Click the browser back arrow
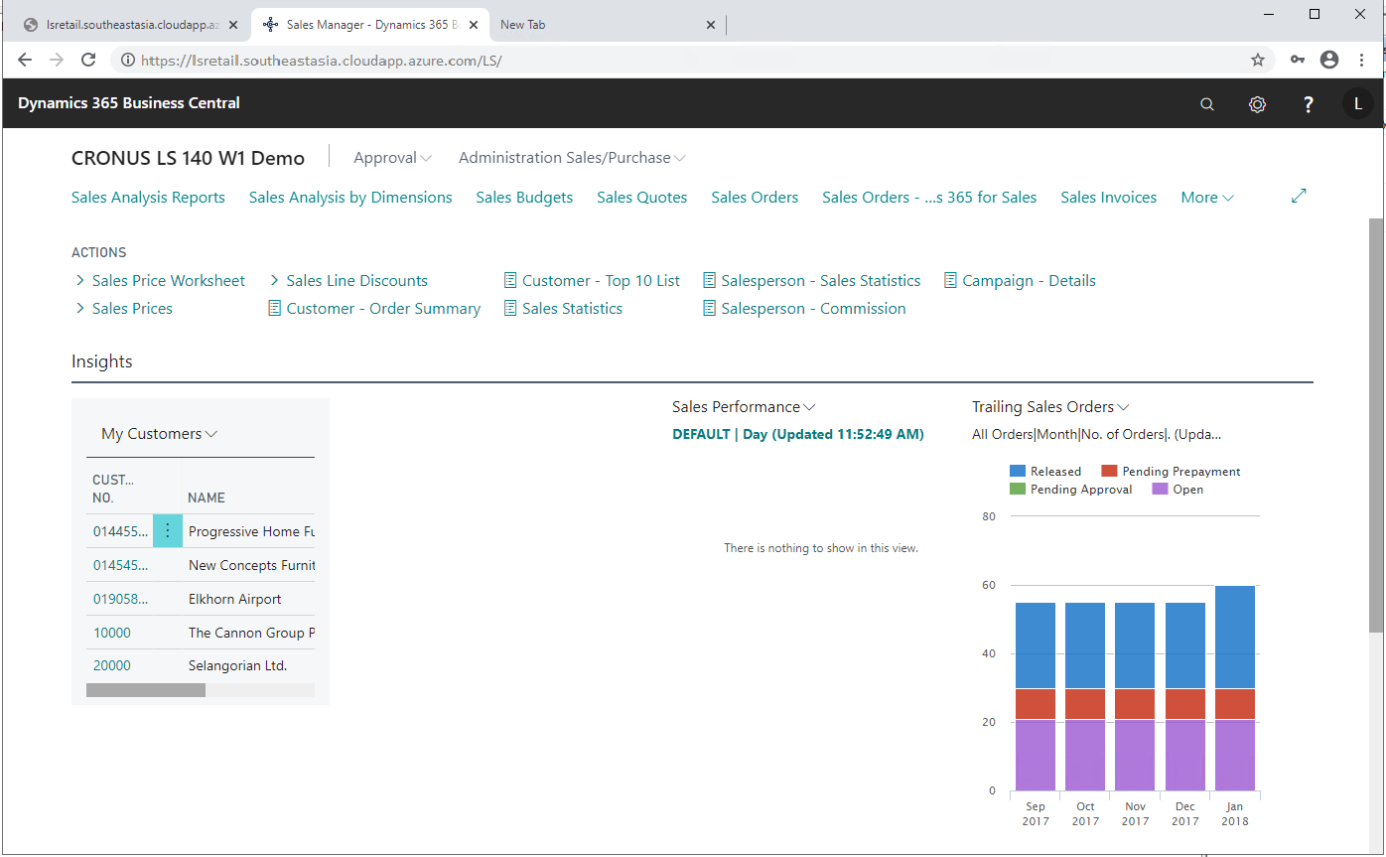This screenshot has height=857, width=1386. point(25,60)
